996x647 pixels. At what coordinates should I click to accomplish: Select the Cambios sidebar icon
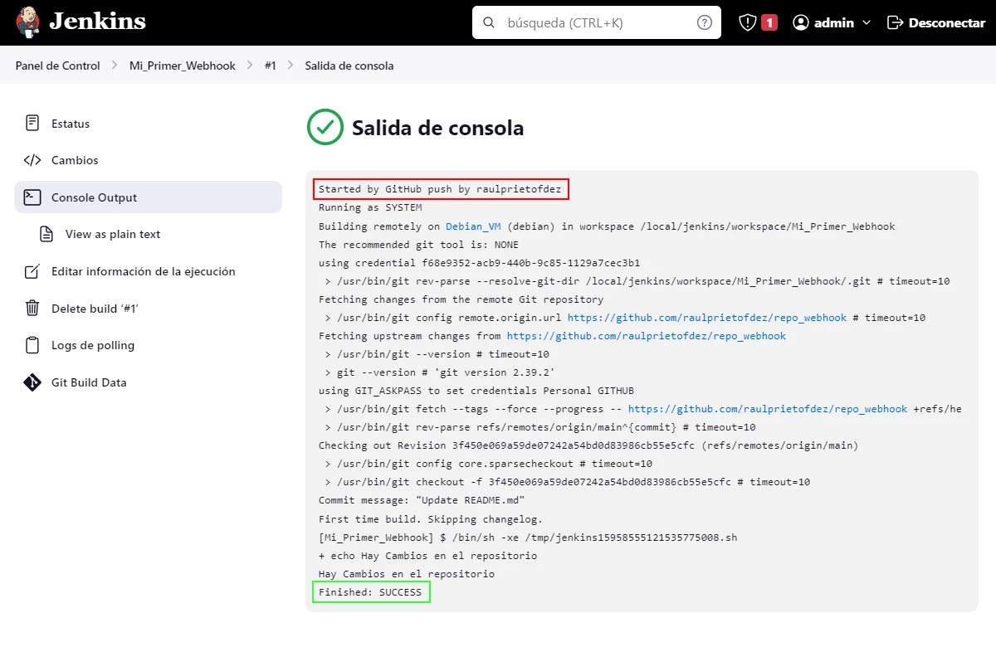tap(32, 160)
